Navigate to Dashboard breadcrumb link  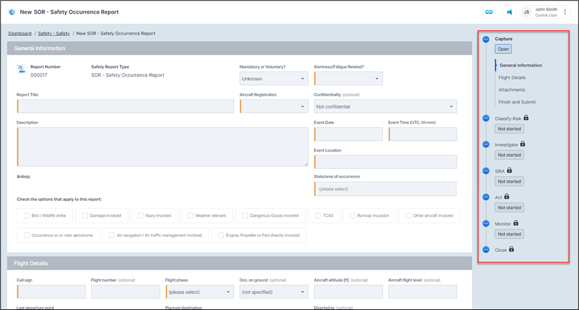20,33
